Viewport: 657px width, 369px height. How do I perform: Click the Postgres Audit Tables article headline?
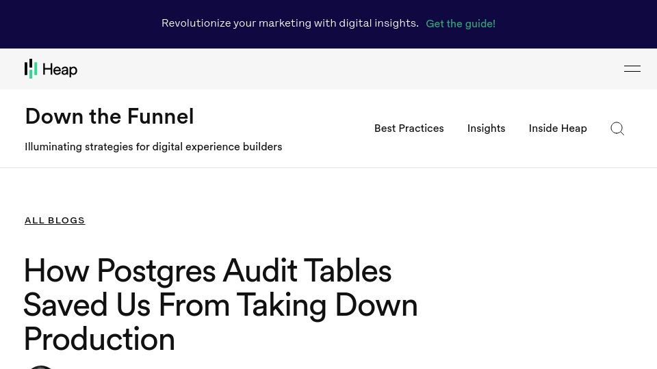[220, 305]
